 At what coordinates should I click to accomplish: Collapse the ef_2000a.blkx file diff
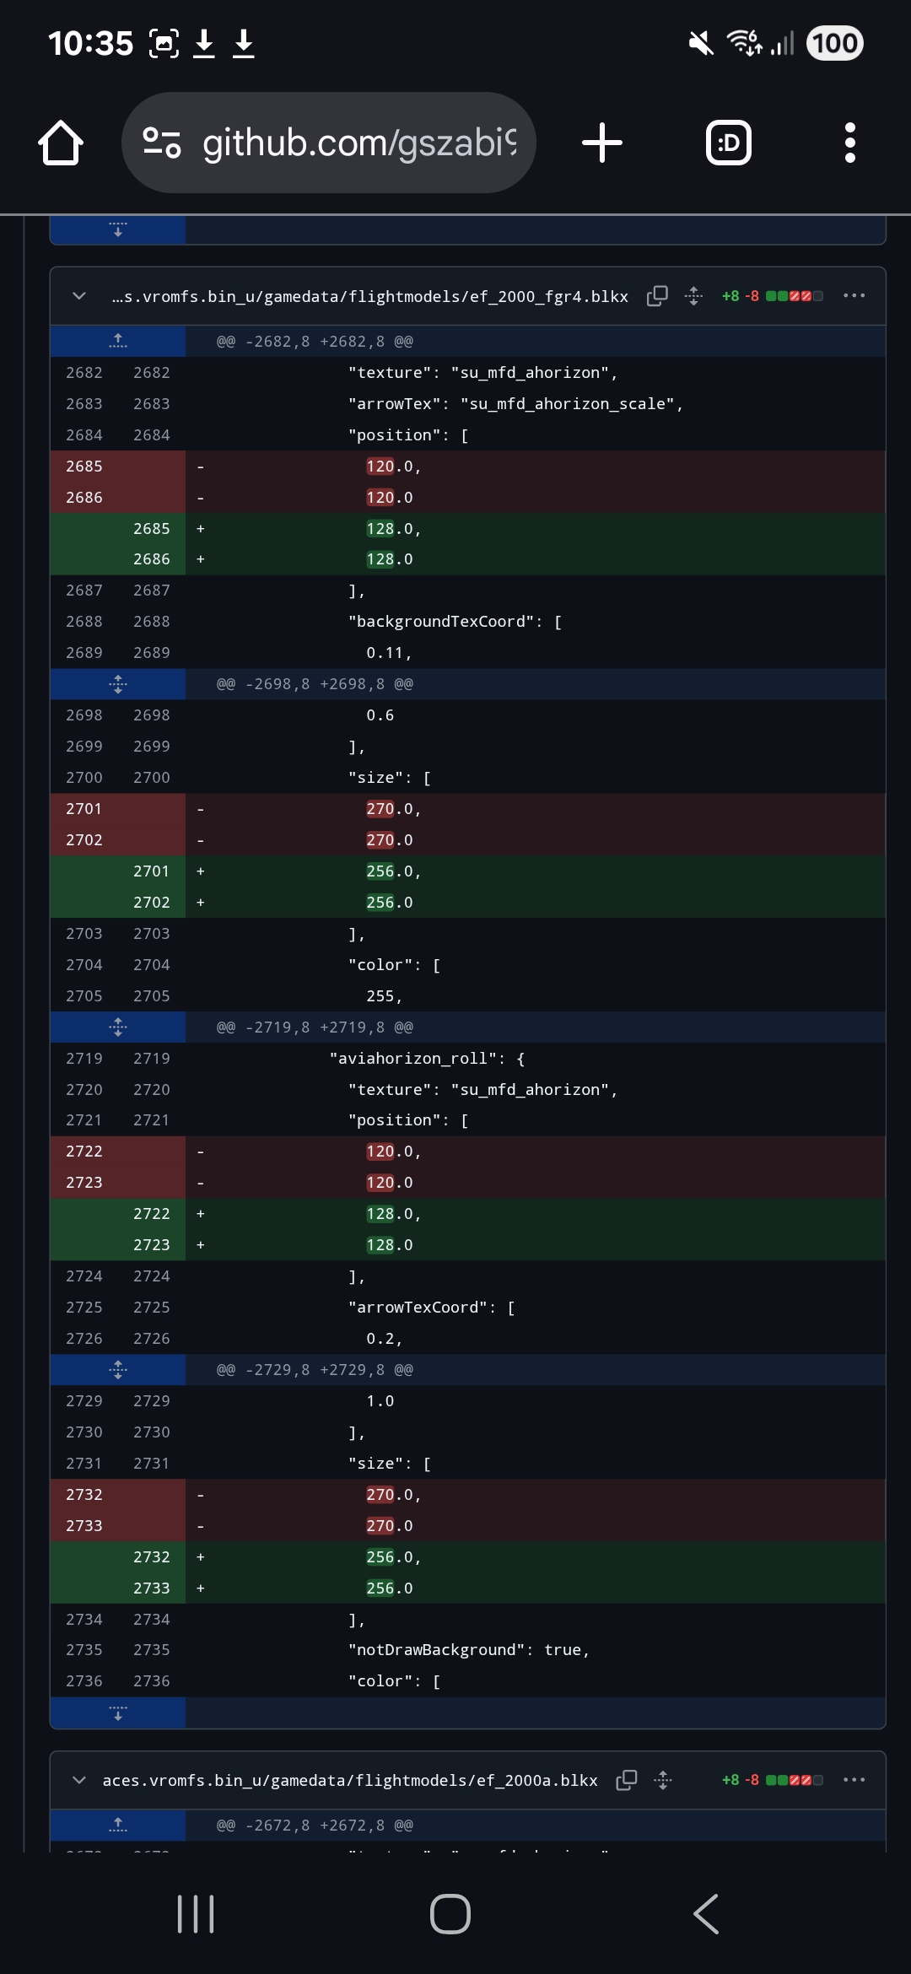click(x=79, y=1780)
